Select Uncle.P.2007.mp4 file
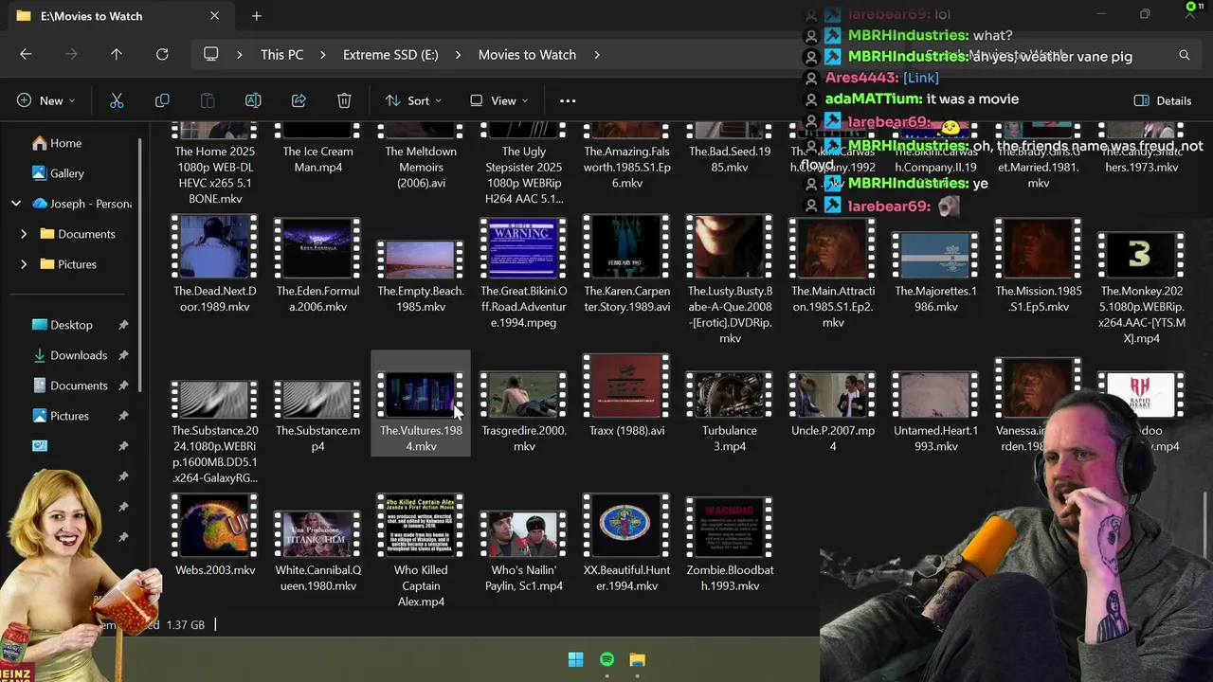Image resolution: width=1213 pixels, height=682 pixels. 833,412
